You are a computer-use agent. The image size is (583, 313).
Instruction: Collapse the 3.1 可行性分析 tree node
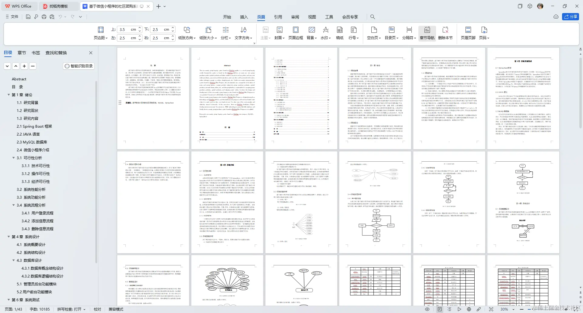[13, 158]
